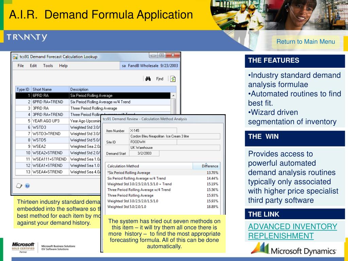This screenshot has height=261, width=348.
Task: Select Three Period Rolling Average w/4 Trend analysis row
Action: [x=163, y=190]
